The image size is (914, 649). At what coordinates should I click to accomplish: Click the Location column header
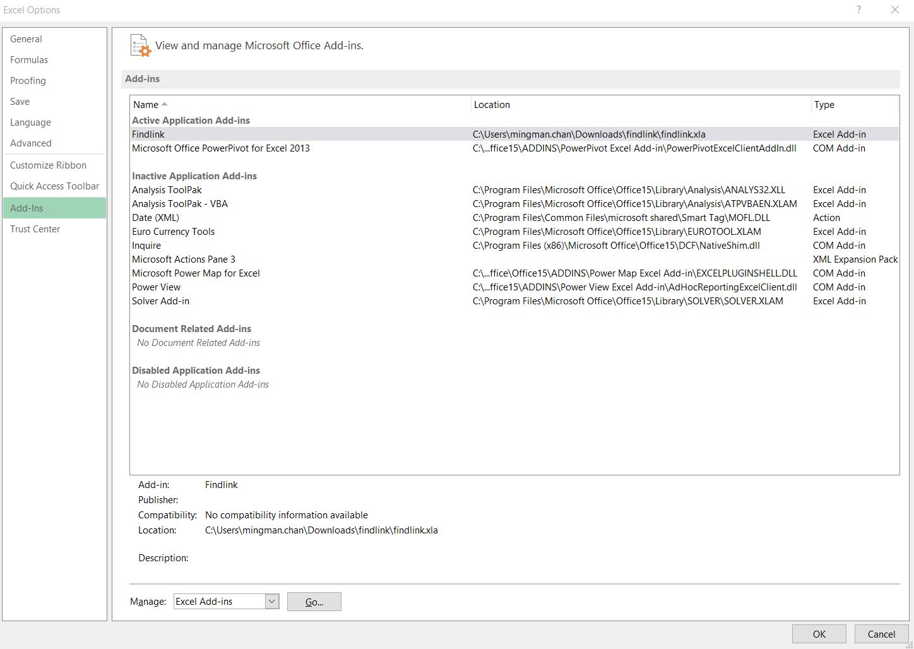tap(641, 105)
